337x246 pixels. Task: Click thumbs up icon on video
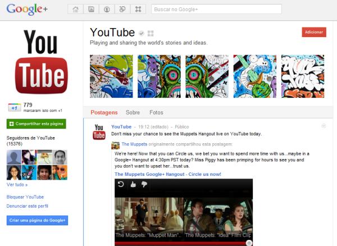point(133,184)
